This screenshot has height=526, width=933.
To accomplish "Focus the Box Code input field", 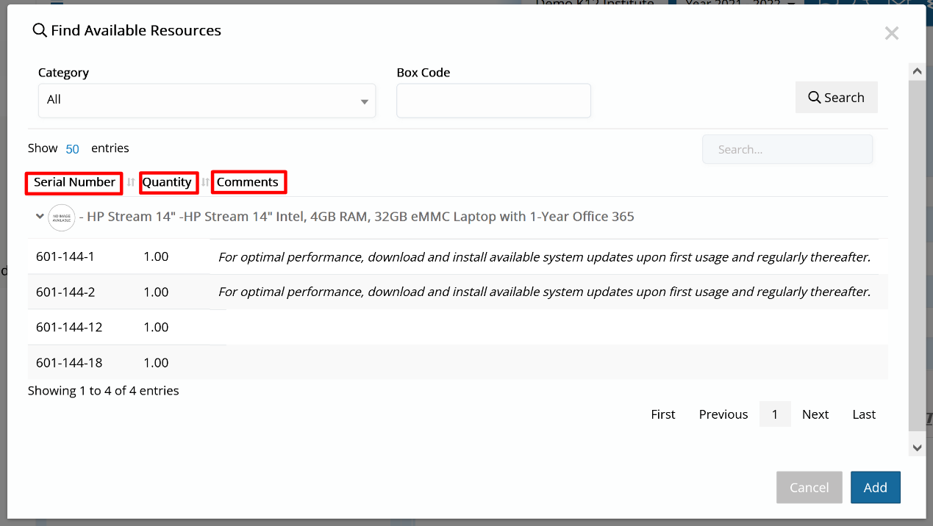I will click(x=493, y=100).
